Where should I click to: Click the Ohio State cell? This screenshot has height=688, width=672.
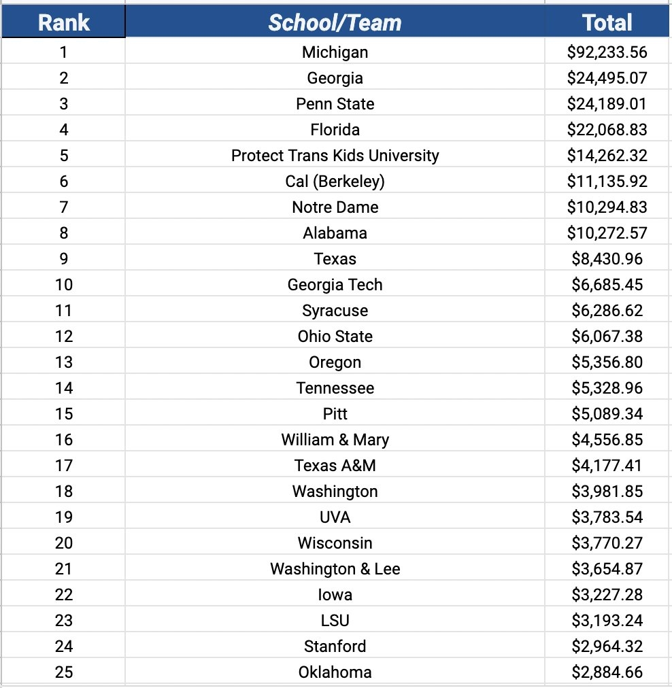(x=335, y=337)
